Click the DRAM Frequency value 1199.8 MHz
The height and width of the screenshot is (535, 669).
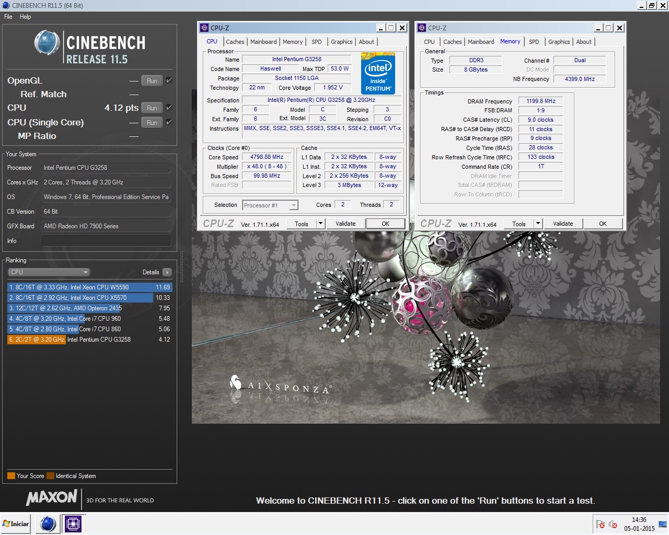(541, 101)
